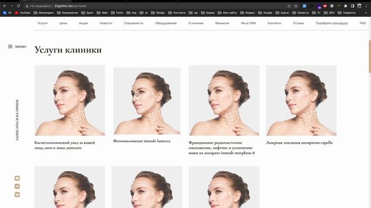Viewport: 371px width, 208px height.
Task: Go to the Вакансии page
Action: [x=222, y=23]
